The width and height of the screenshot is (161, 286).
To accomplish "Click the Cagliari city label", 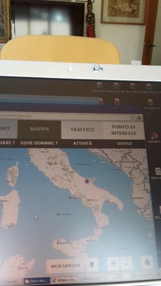I will pos(10,226).
